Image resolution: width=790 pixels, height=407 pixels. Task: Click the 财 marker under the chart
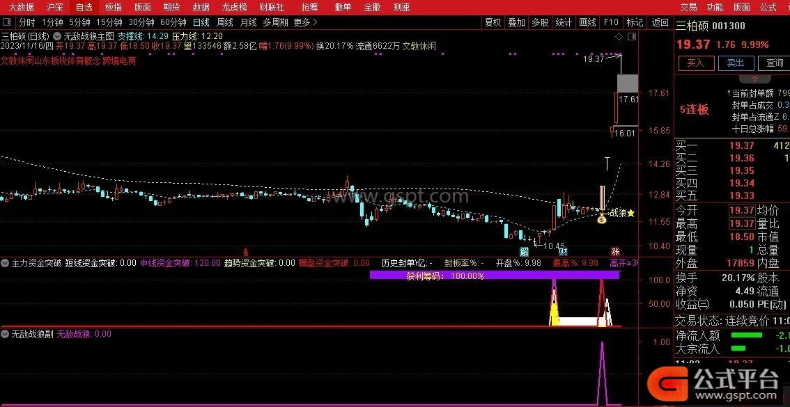pyautogui.click(x=564, y=252)
